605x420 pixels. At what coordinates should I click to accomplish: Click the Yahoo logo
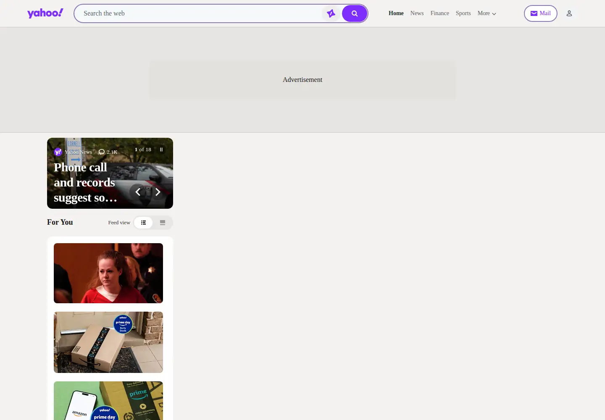45,13
